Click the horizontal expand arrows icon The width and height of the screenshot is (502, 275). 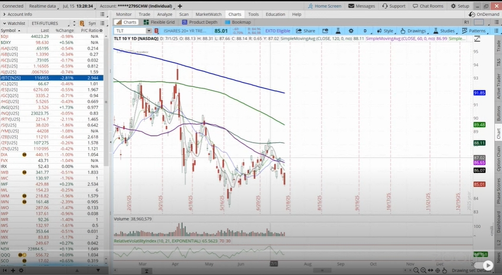click(430, 270)
